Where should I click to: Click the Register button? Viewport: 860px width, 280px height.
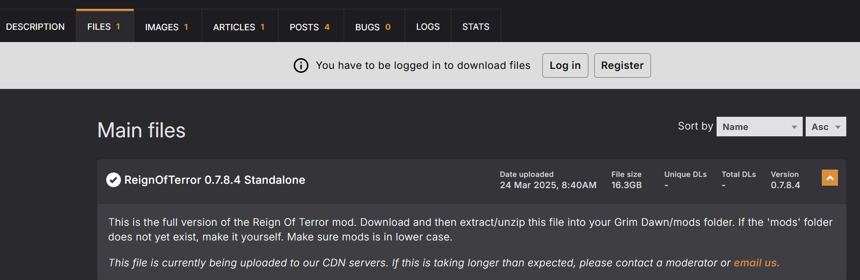click(622, 65)
